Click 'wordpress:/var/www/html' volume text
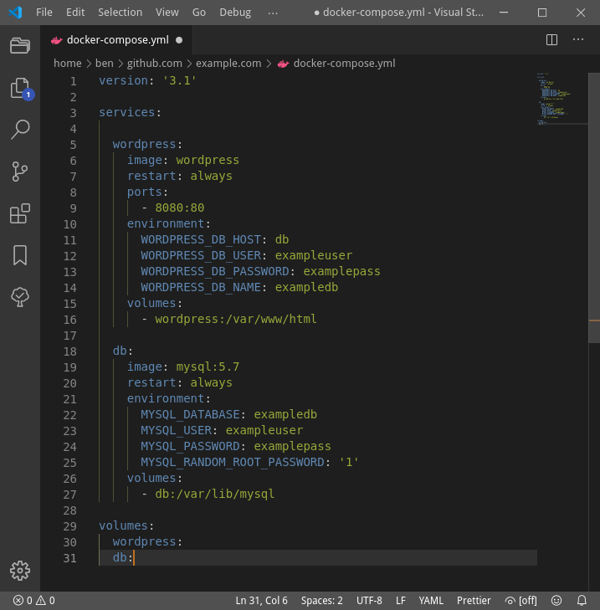 (236, 319)
